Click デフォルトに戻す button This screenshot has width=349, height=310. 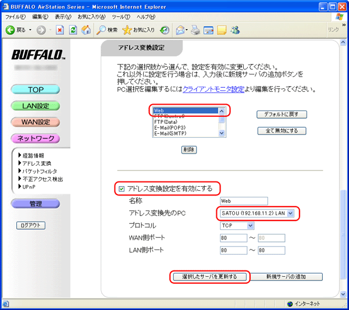point(282,115)
